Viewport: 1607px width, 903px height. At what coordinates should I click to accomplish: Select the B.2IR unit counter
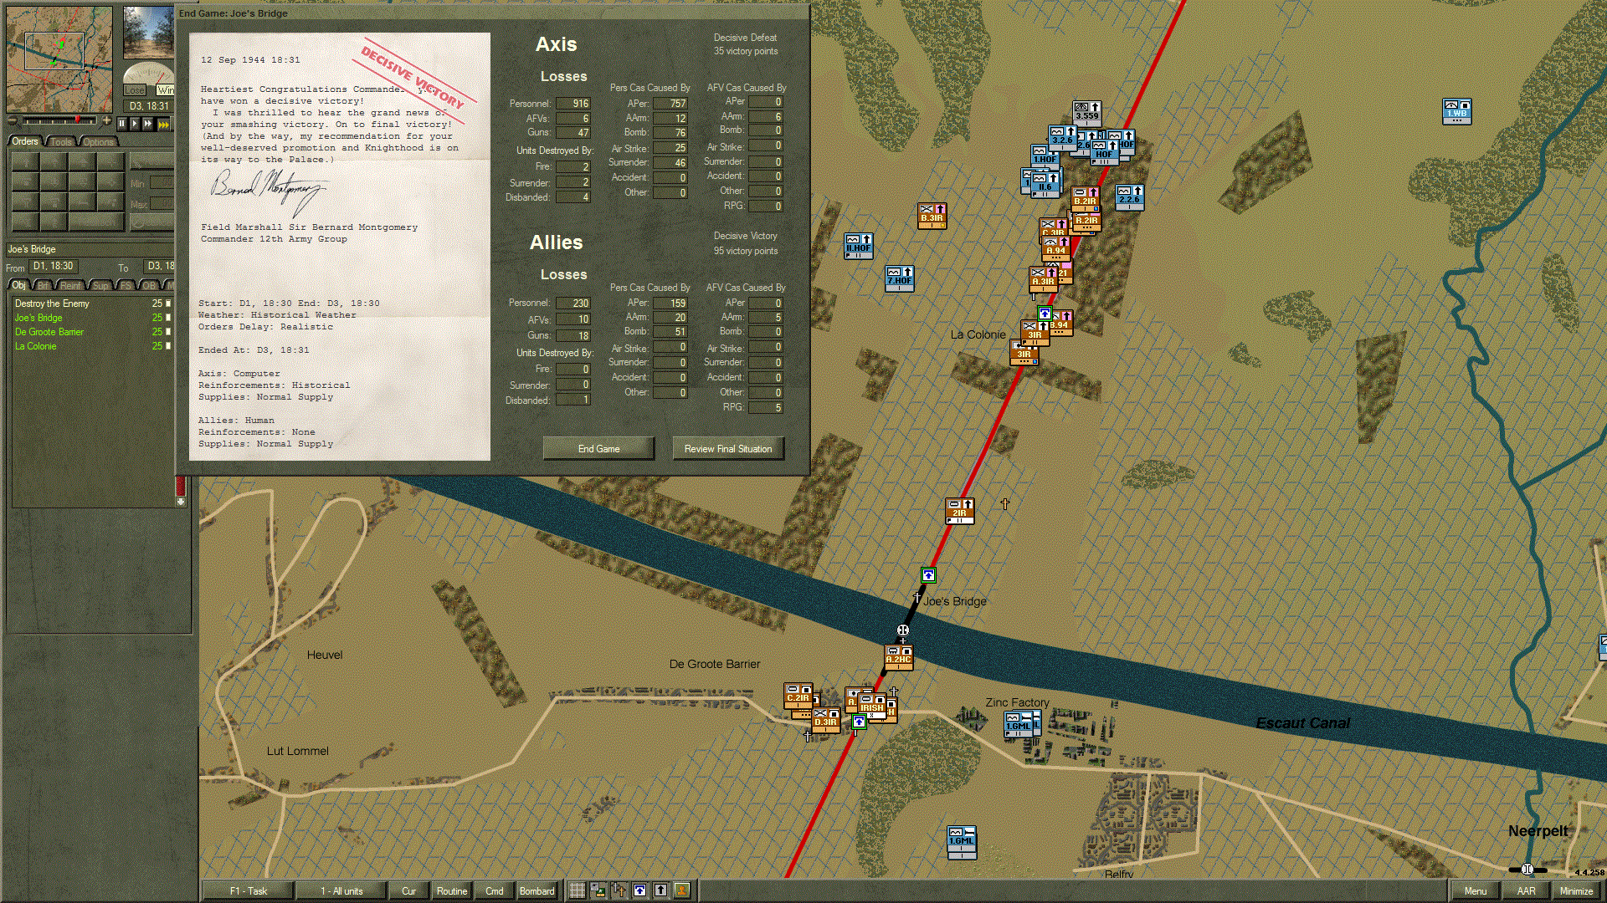click(1085, 198)
